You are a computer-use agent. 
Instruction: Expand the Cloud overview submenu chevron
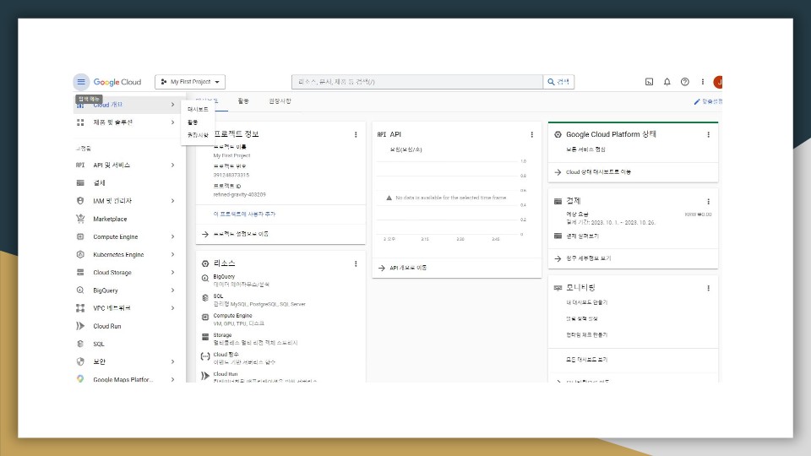pyautogui.click(x=172, y=105)
